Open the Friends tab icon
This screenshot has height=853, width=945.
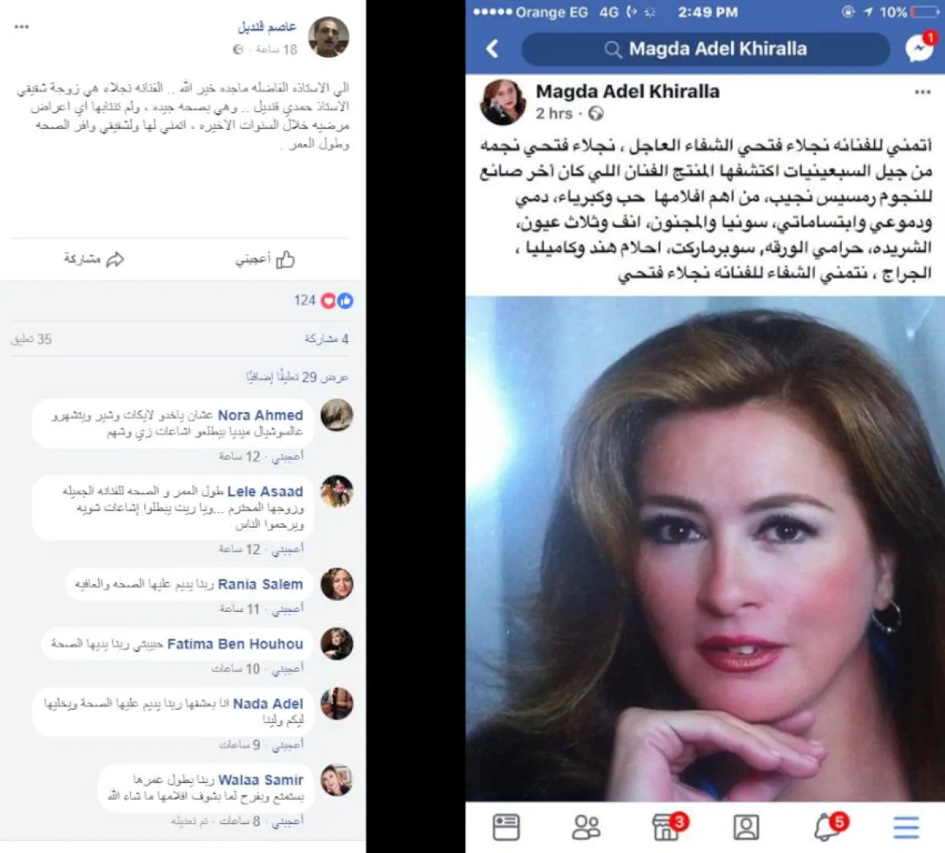tap(586, 827)
